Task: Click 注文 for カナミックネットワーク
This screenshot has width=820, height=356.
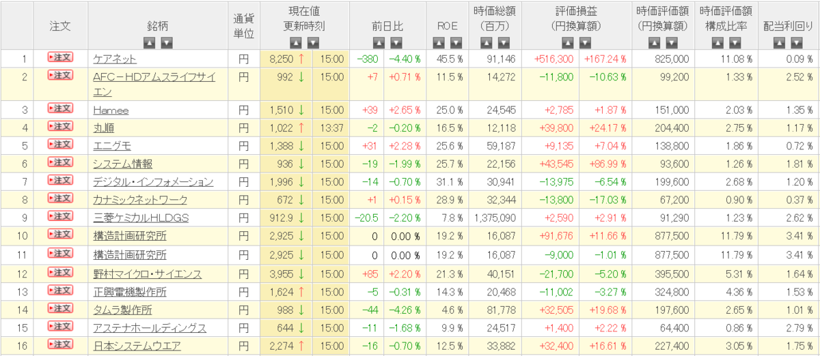Action: pos(60,198)
